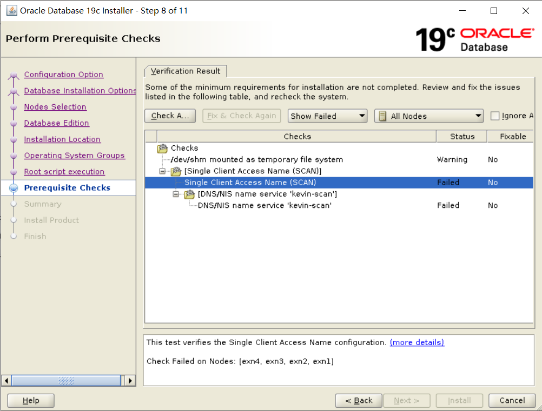Select the highlighted Single Client Access Name (SCAN) row
This screenshot has width=542, height=411.
coord(339,183)
